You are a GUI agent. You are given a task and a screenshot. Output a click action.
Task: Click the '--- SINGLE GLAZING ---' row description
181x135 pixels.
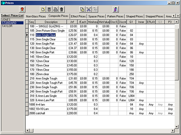(x=51, y=26)
